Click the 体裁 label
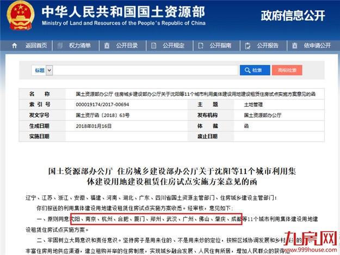This screenshot has width=340, height=255. click(x=207, y=126)
